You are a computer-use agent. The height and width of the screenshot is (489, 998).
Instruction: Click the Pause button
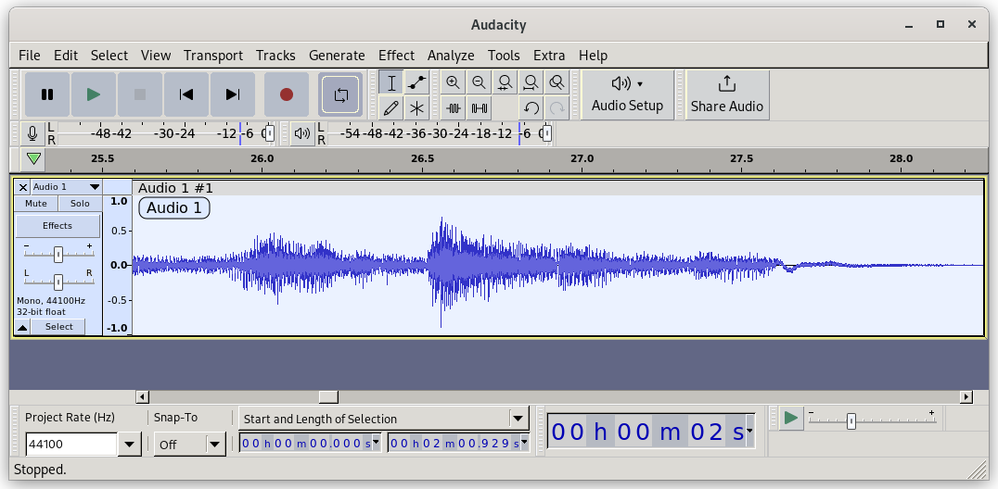[47, 94]
